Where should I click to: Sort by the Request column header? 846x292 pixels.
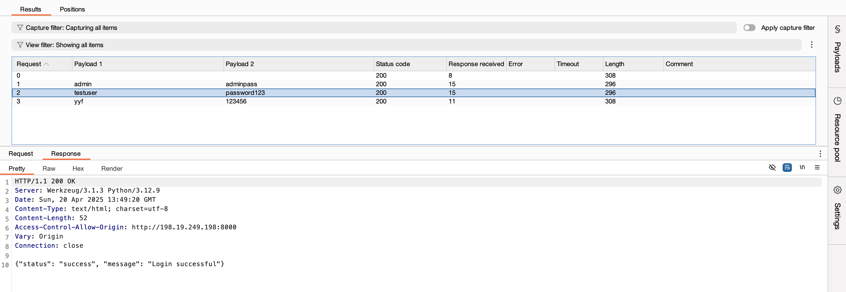click(42, 64)
